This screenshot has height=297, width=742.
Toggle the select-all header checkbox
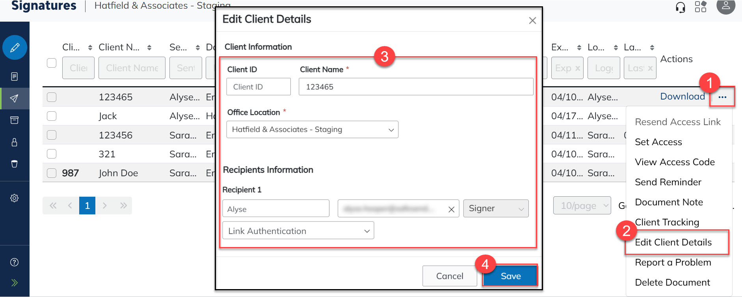click(x=52, y=63)
